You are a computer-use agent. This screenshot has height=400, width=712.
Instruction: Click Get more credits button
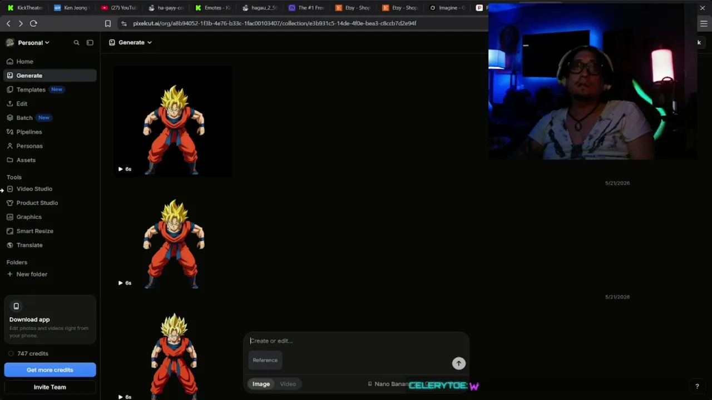(50, 370)
